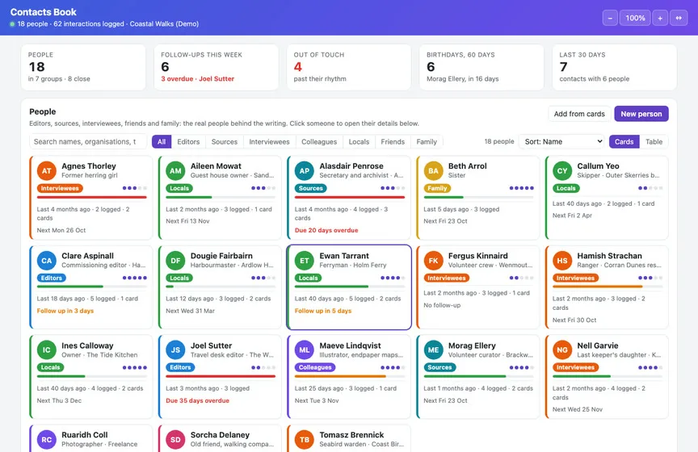
Task: Click the closeness dots on Callum Yeo's card
Action: coord(650,188)
